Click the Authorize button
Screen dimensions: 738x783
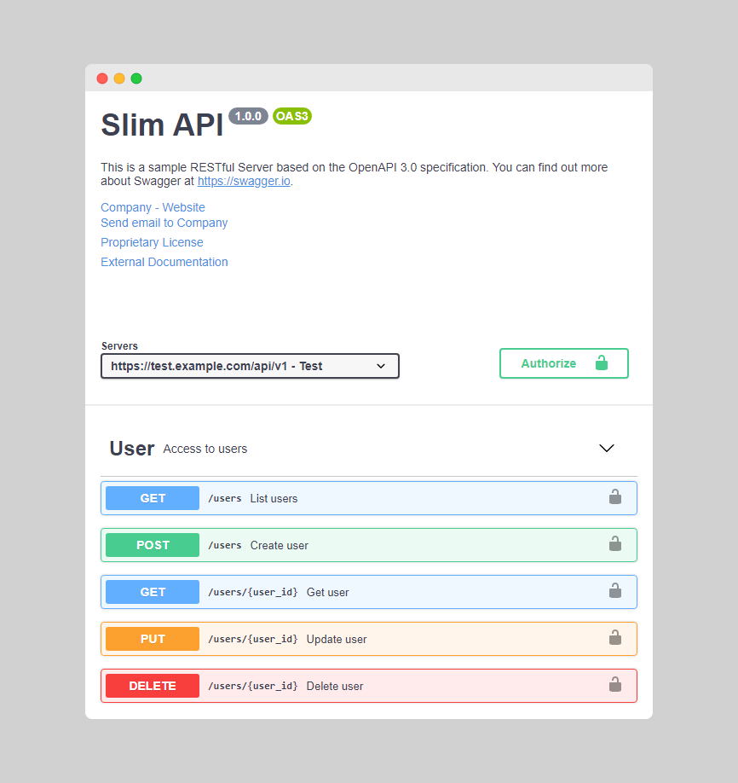[564, 363]
